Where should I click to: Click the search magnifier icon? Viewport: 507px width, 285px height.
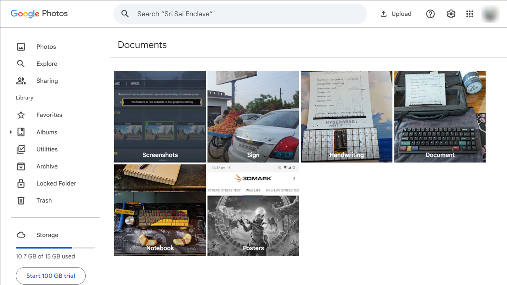[x=125, y=13]
